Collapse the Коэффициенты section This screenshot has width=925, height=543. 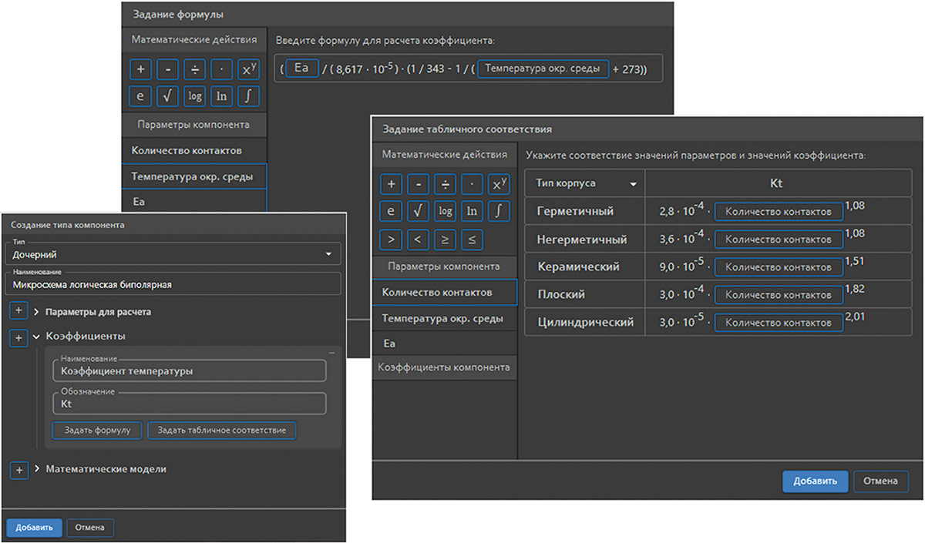(x=37, y=337)
